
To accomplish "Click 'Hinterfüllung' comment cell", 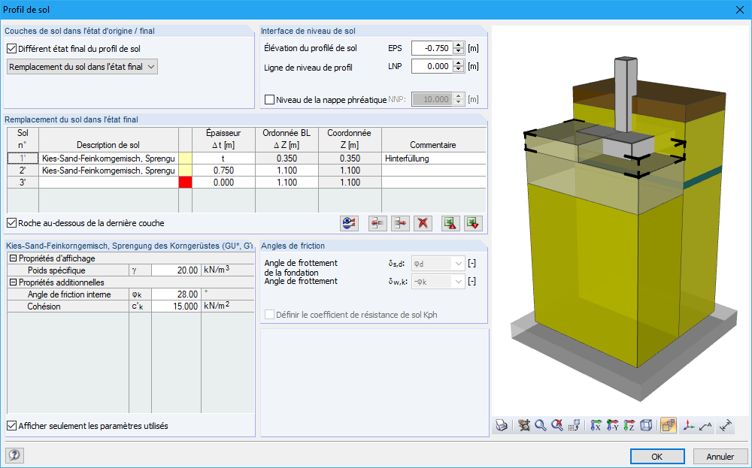I will point(434,158).
